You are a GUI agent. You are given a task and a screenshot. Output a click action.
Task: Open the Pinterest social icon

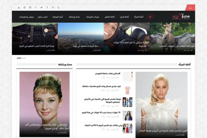[x=24, y=8]
